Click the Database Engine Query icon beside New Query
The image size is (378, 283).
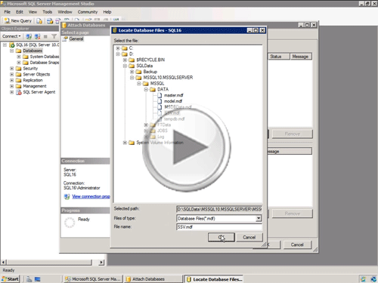coord(39,21)
